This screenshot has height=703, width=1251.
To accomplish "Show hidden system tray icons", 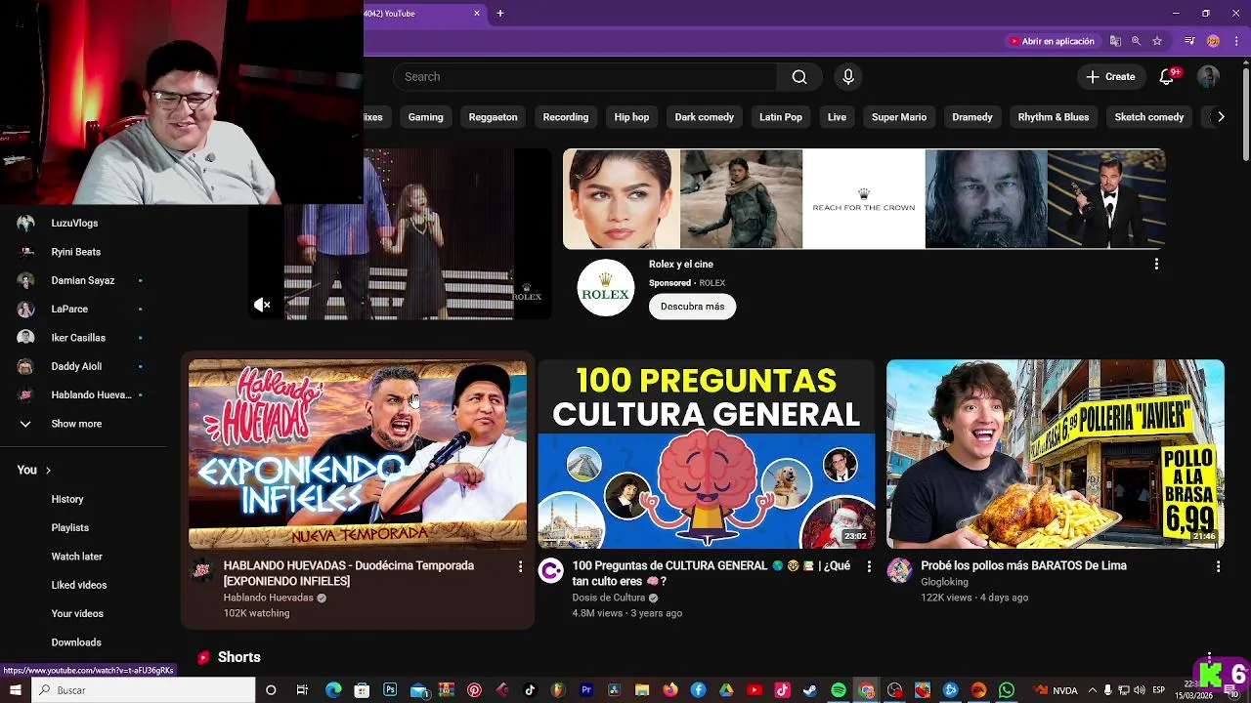I will (x=1093, y=690).
